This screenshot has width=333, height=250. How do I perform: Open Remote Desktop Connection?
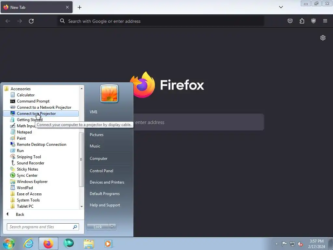pos(41,144)
